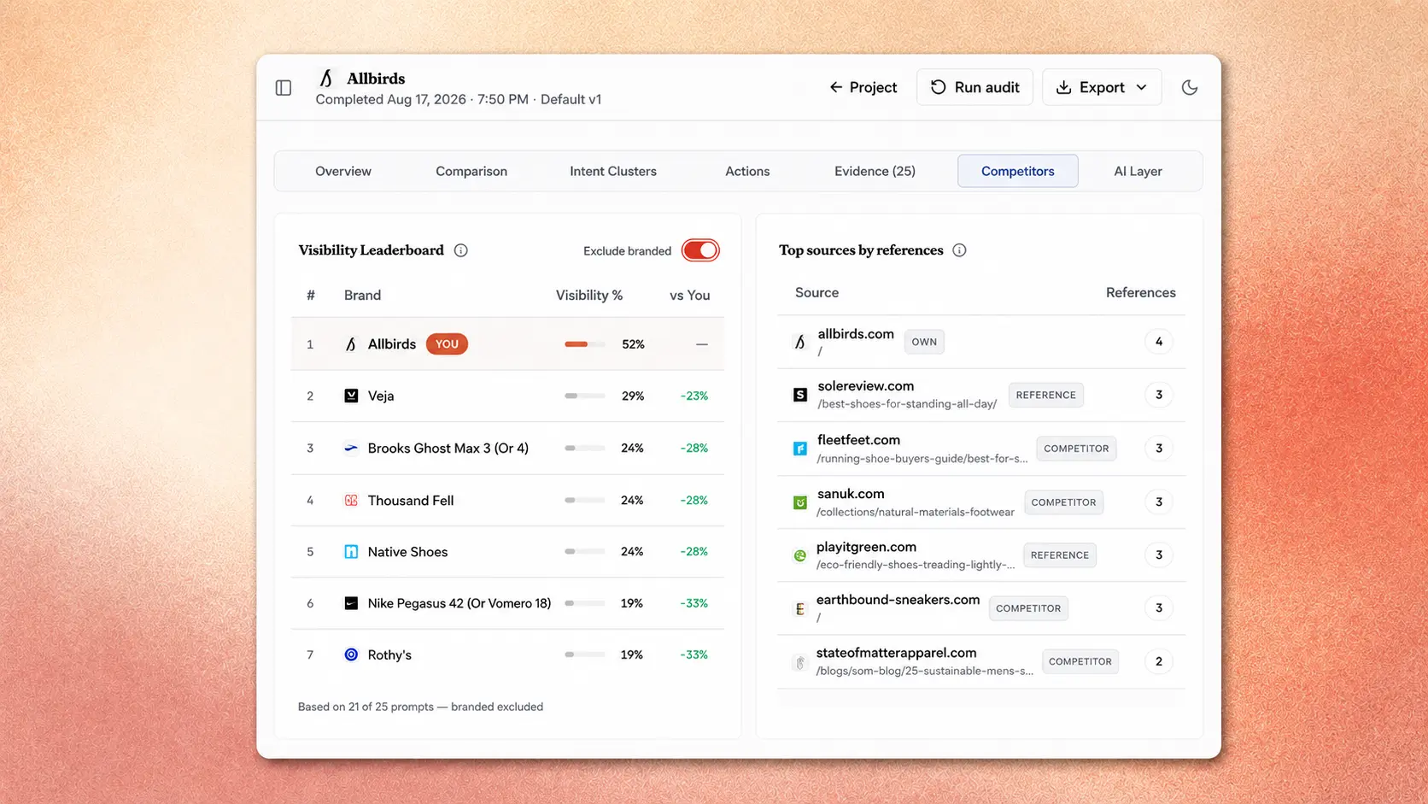Viewport: 1428px width, 804px height.
Task: Click Allbirds visibility bar at 52%
Action: (x=585, y=344)
